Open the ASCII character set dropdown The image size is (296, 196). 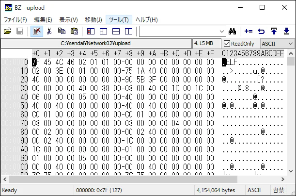pos(277,44)
